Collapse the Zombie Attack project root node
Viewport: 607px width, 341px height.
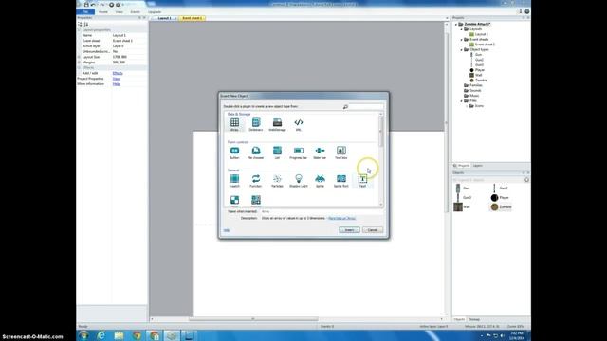(456, 24)
